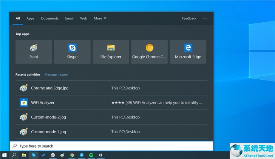Launch Skype from Top apps
This screenshot has height=159, width=275.
[x=72, y=52]
